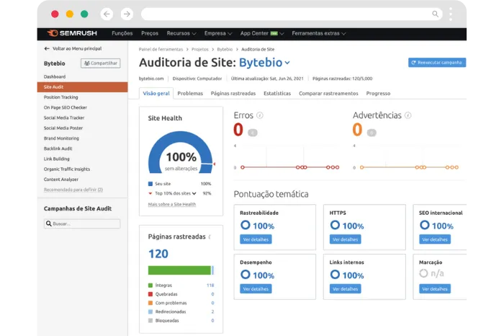Click Painel de ferramentas breadcrumb
The width and height of the screenshot is (504, 336).
click(161, 49)
